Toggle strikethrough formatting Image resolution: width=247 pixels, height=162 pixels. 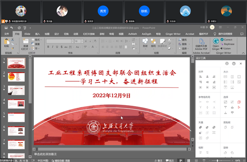point(66,47)
